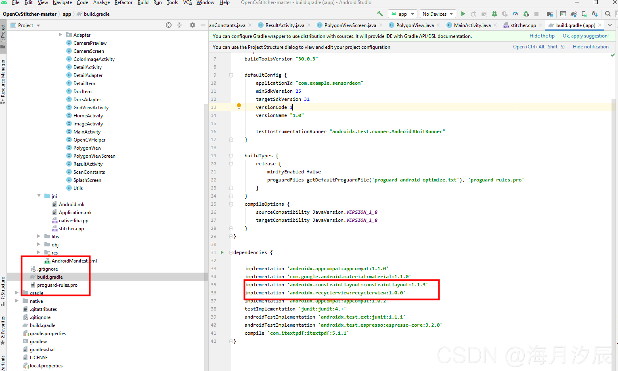The height and width of the screenshot is (371, 618).
Task: Show hidden editor tabs list arrow
Action: tap(610, 25)
